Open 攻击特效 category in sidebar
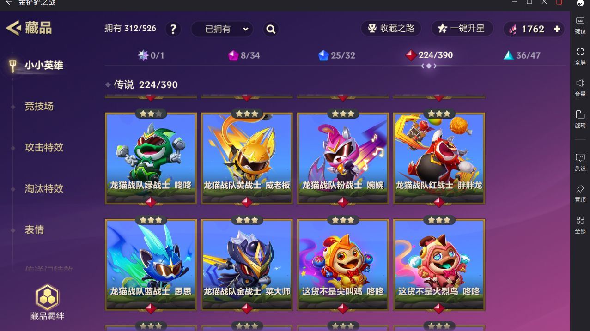590x331 pixels. (x=44, y=147)
